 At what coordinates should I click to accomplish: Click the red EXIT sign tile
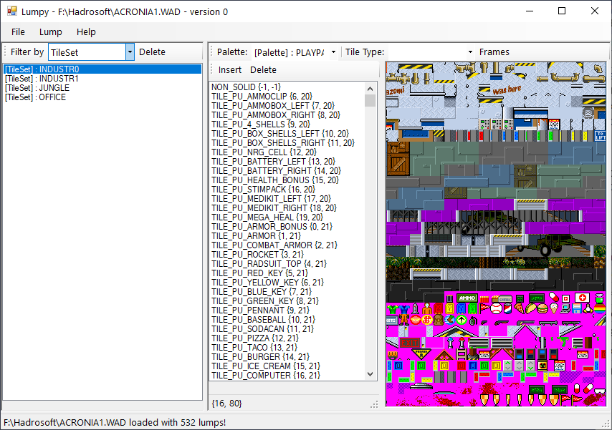410,343
